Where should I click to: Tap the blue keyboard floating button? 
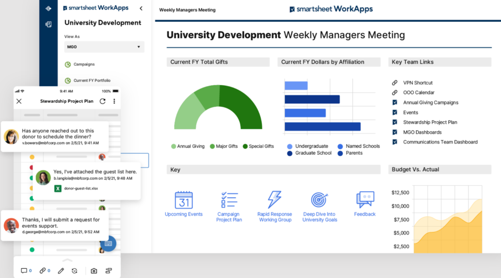(x=108, y=243)
